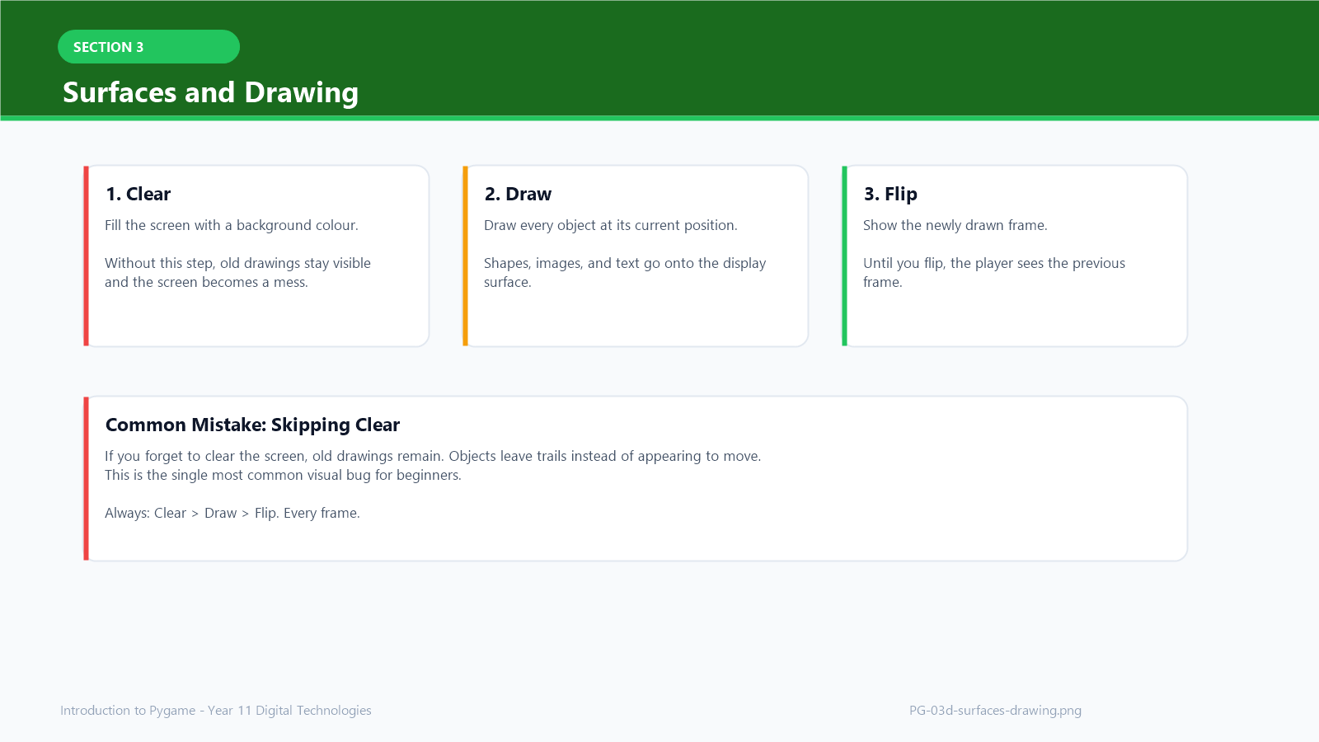1319x742 pixels.
Task: Click the 'Shapes, images, and text' paragraph
Action: click(x=625, y=272)
